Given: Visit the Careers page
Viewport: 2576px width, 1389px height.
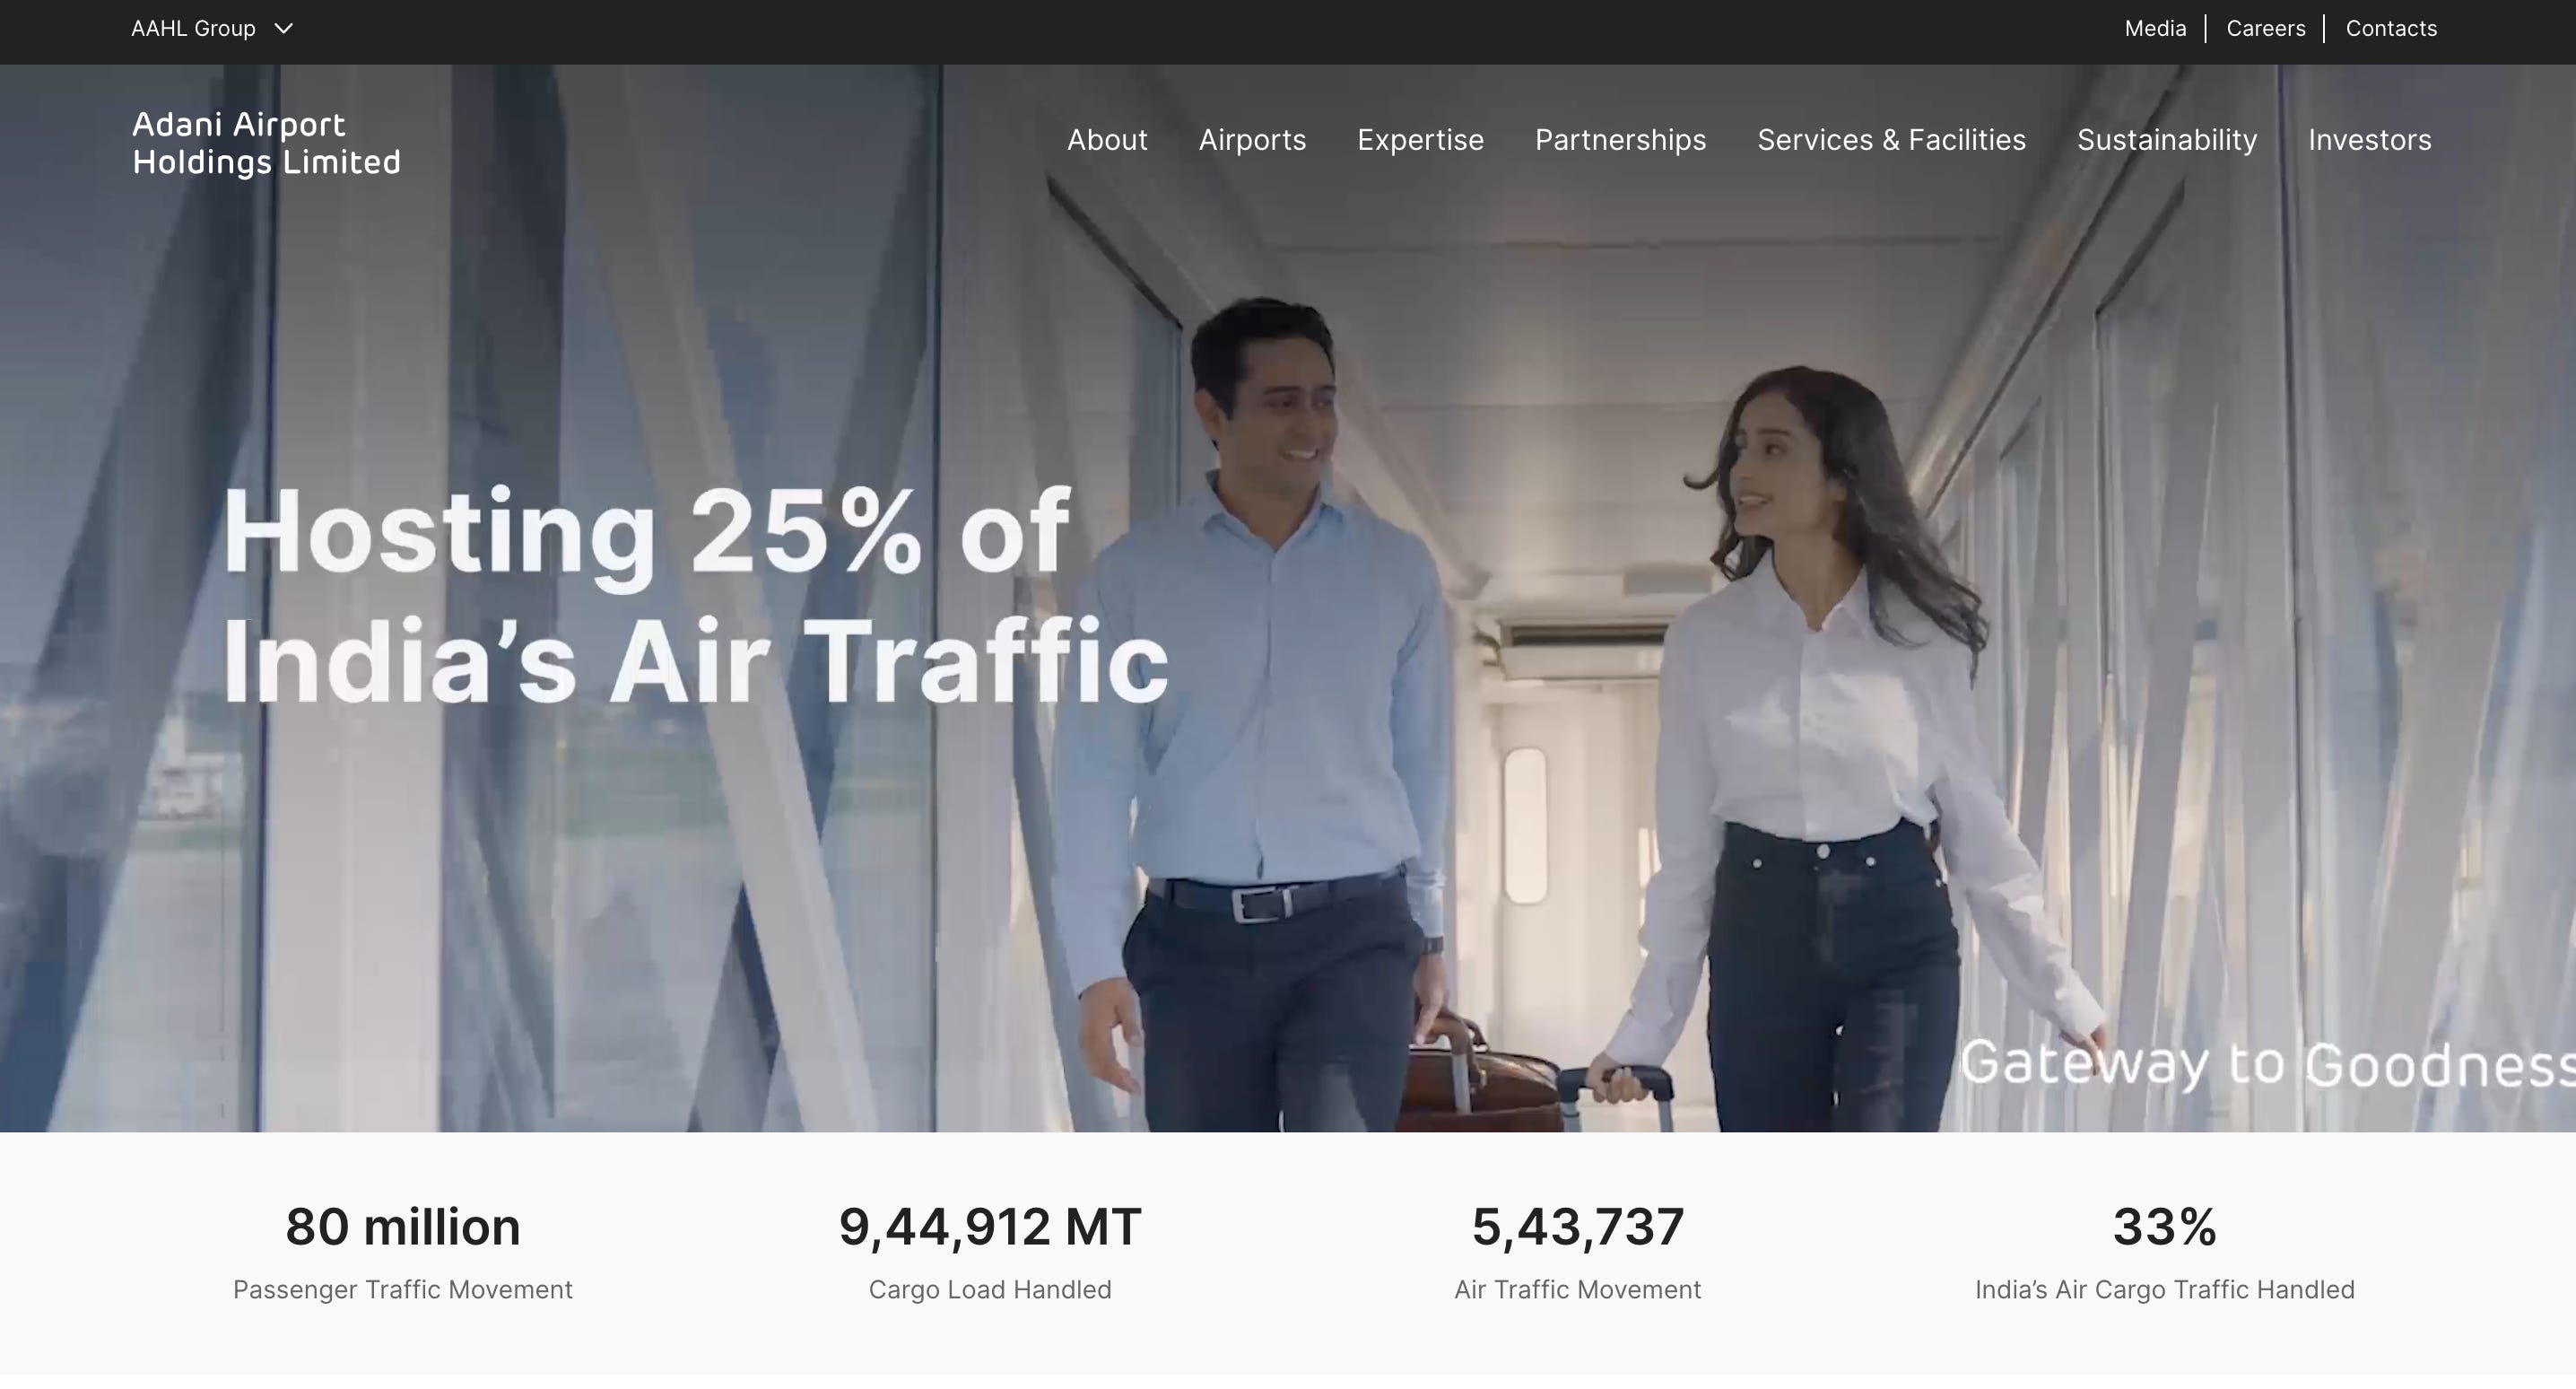Looking at the screenshot, I should click(2265, 28).
